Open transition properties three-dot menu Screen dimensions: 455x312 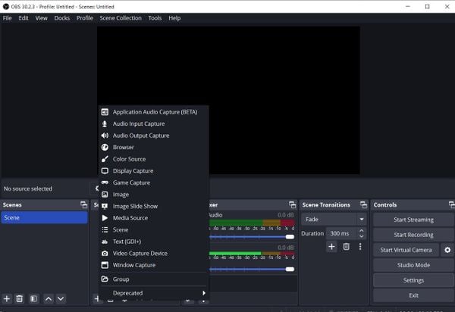click(360, 246)
